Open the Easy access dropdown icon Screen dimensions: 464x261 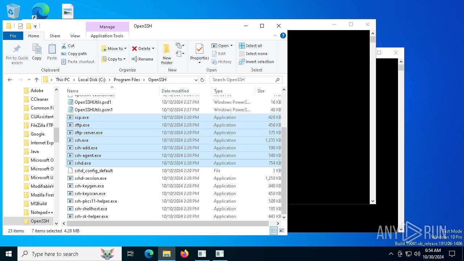tap(180, 54)
